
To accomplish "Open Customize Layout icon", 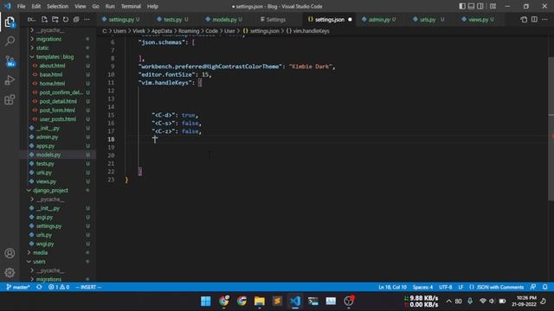I will point(493,6).
